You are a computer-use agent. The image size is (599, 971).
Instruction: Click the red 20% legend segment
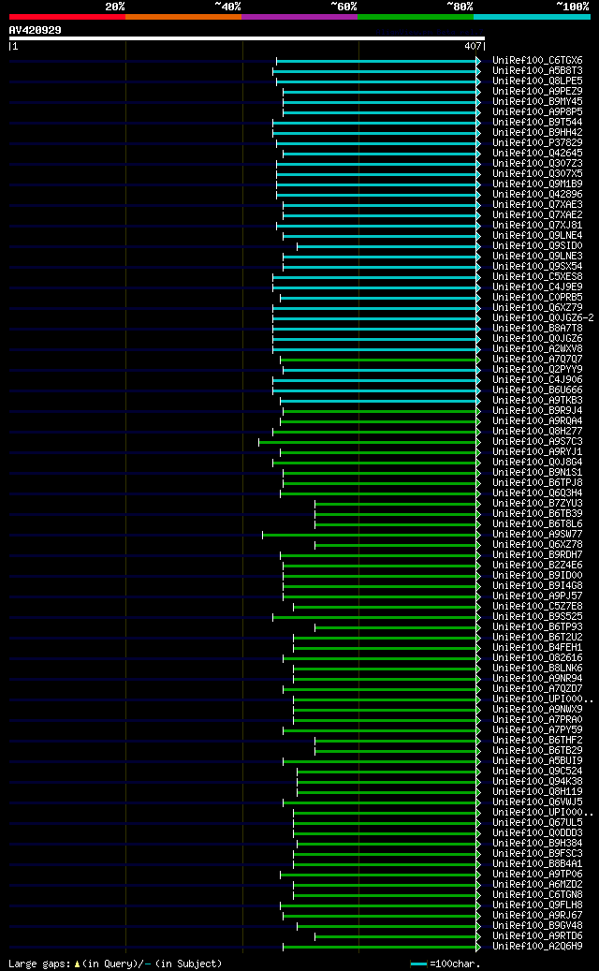[66, 17]
